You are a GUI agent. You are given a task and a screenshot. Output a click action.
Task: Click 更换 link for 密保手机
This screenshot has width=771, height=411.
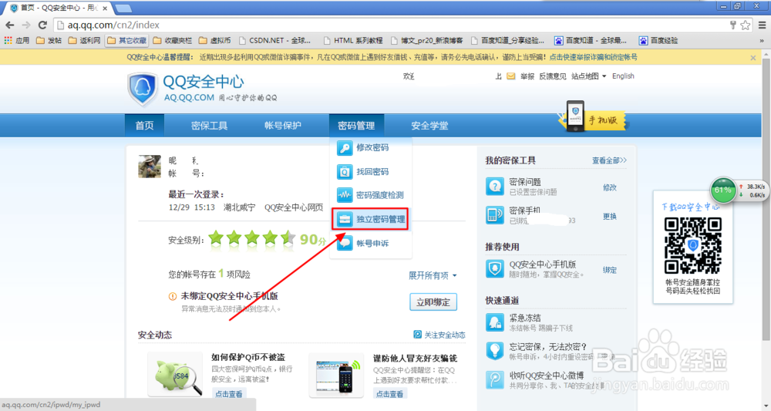tap(610, 217)
